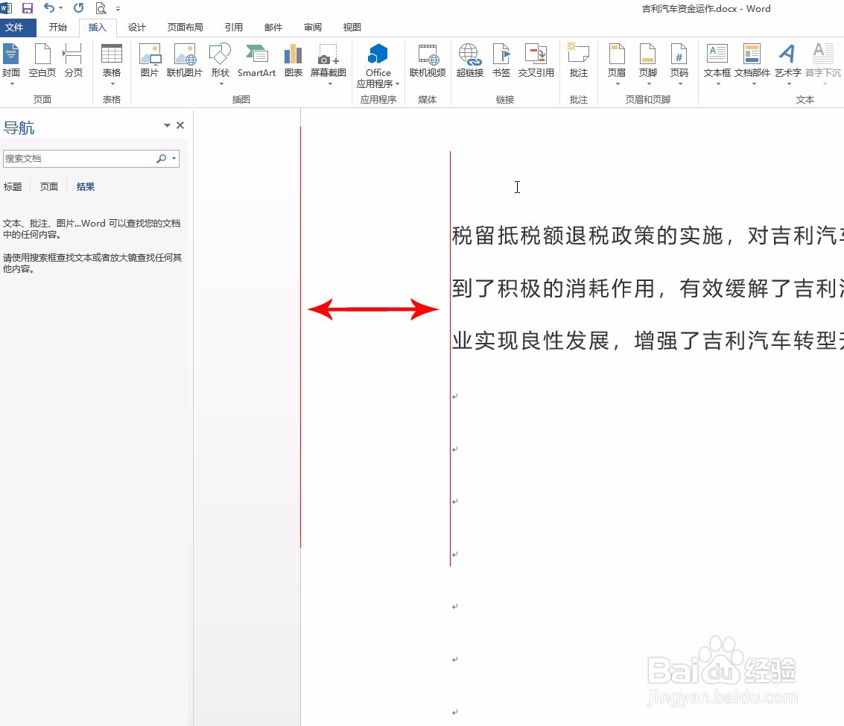Image resolution: width=844 pixels, height=726 pixels.
Task: Show Results (结果) in navigation pane
Action: [x=86, y=187]
